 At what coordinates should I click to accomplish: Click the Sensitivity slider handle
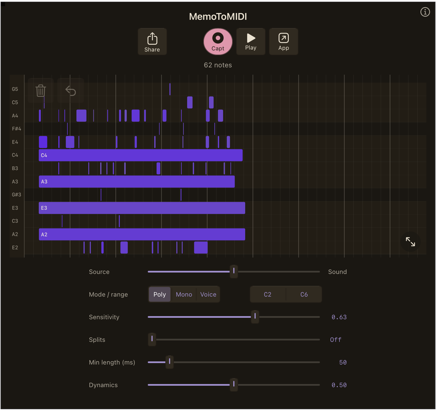[255, 317]
